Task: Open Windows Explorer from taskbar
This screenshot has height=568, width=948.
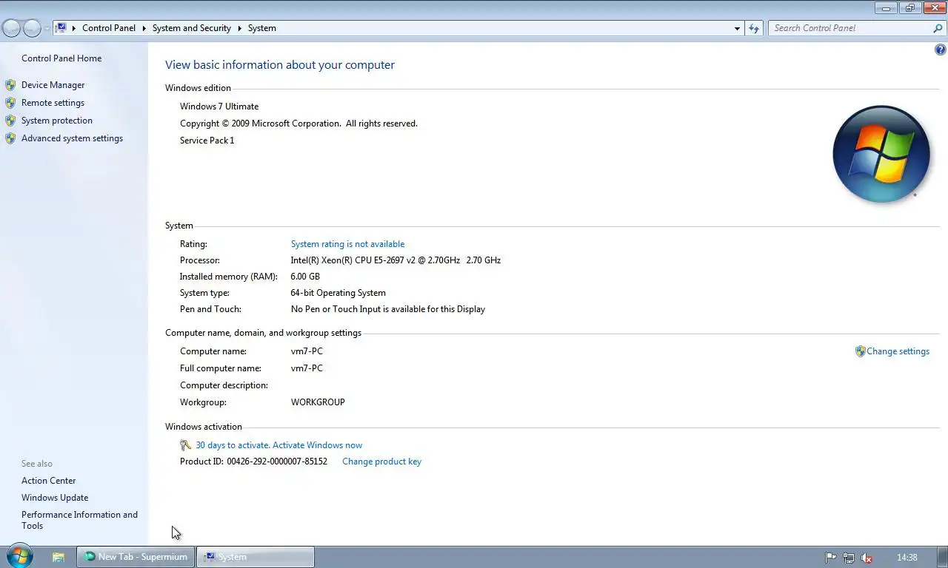Action: point(59,557)
